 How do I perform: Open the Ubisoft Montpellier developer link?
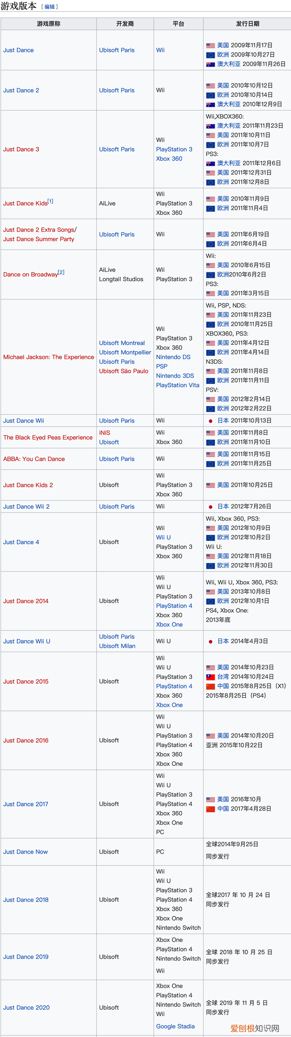click(125, 352)
